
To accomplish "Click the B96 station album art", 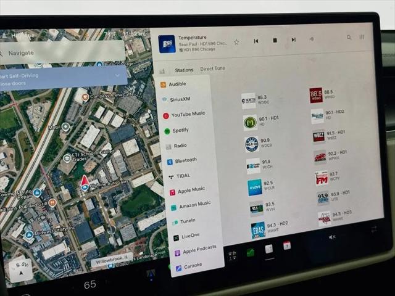I will 167,44.
